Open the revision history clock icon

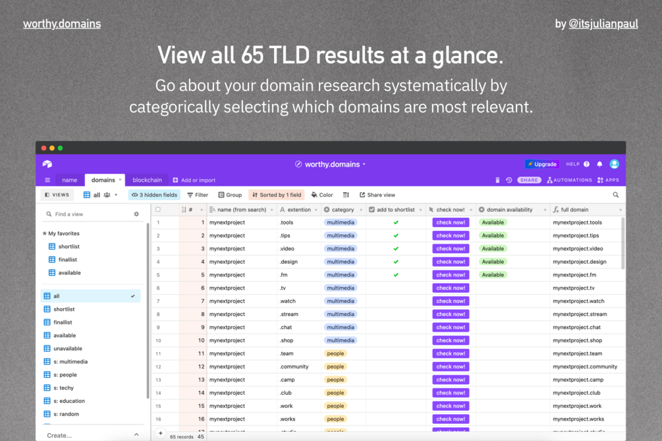[509, 180]
